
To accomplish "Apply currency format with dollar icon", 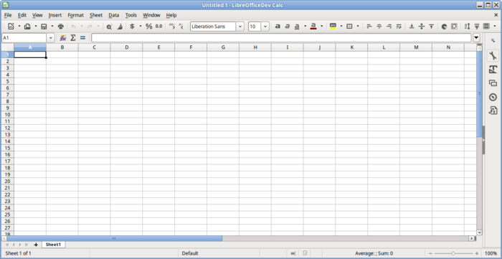I will point(132,27).
